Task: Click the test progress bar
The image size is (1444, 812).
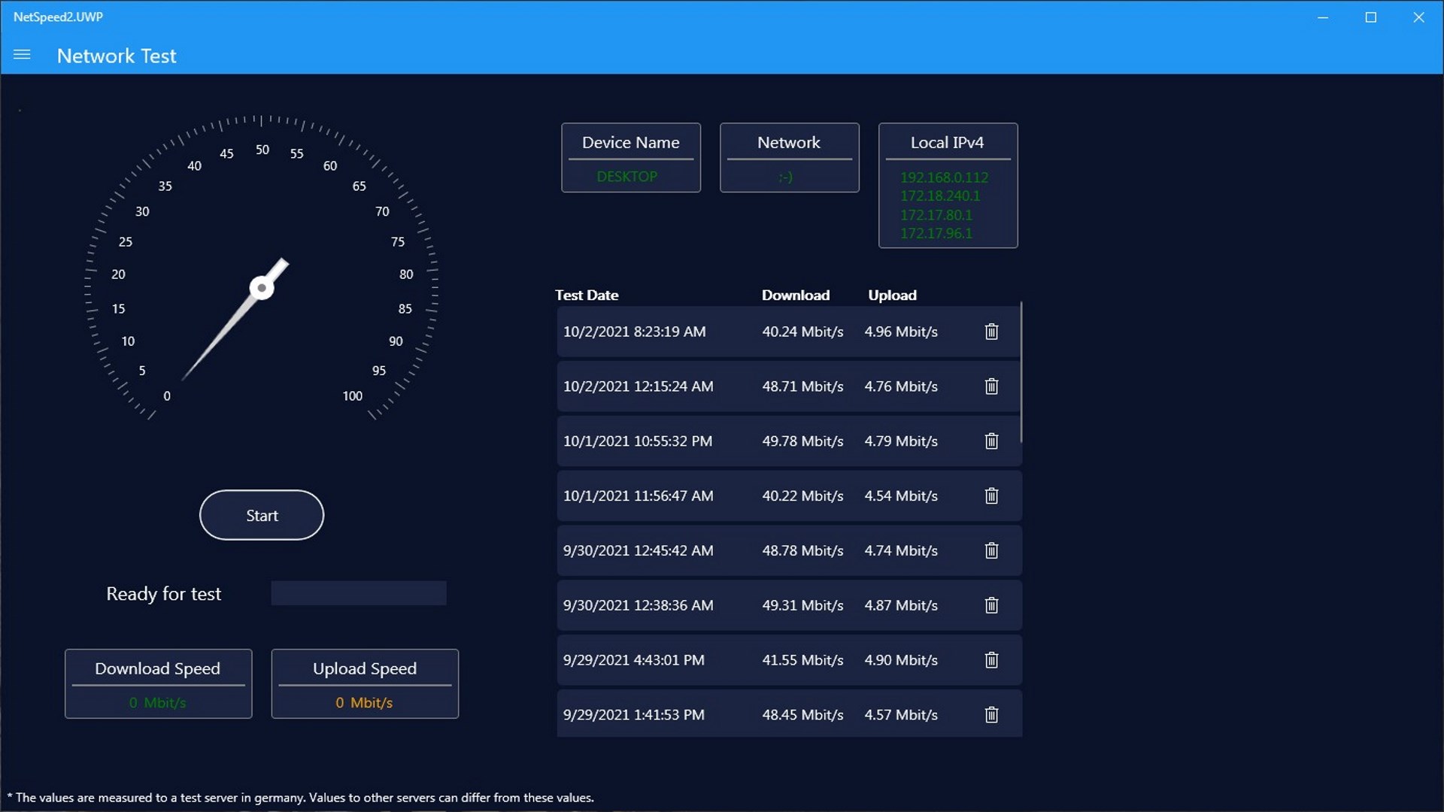Action: (359, 593)
